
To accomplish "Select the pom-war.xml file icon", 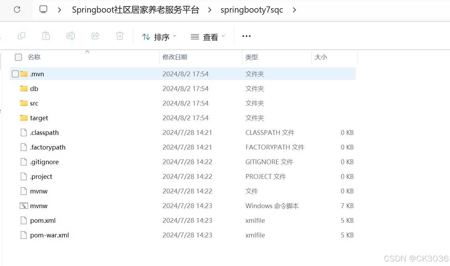I will point(24,235).
